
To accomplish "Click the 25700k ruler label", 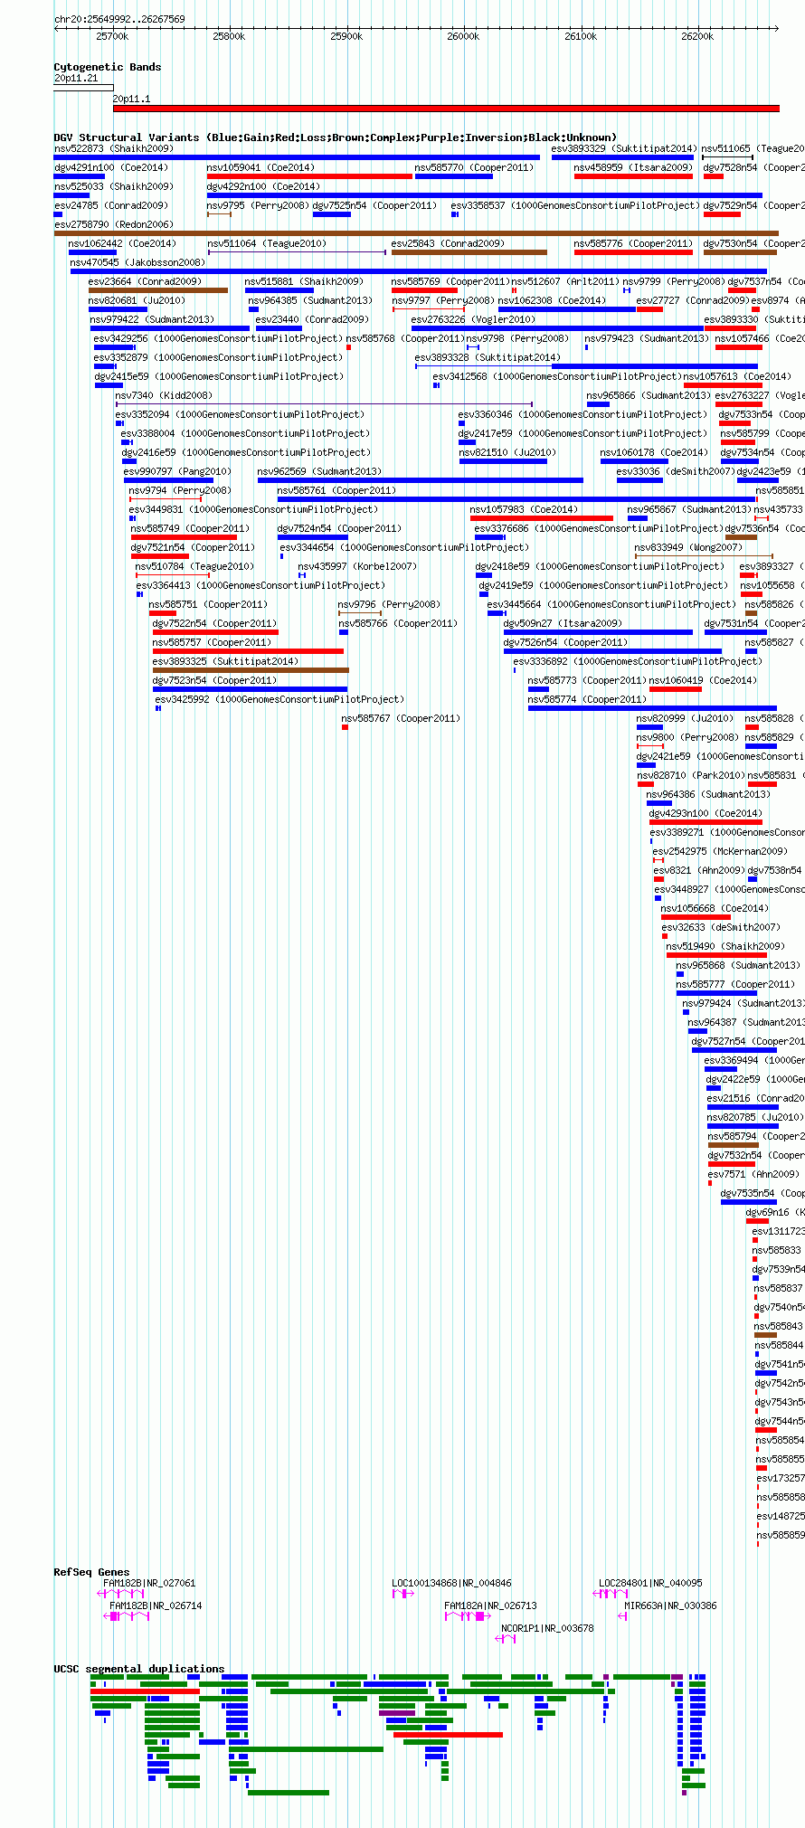I will [112, 36].
